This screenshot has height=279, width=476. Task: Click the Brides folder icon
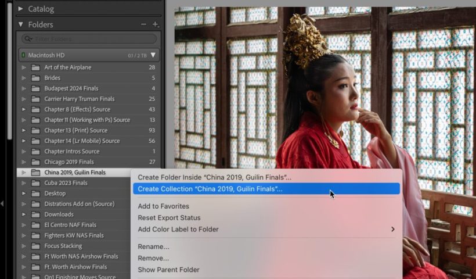pyautogui.click(x=35, y=78)
